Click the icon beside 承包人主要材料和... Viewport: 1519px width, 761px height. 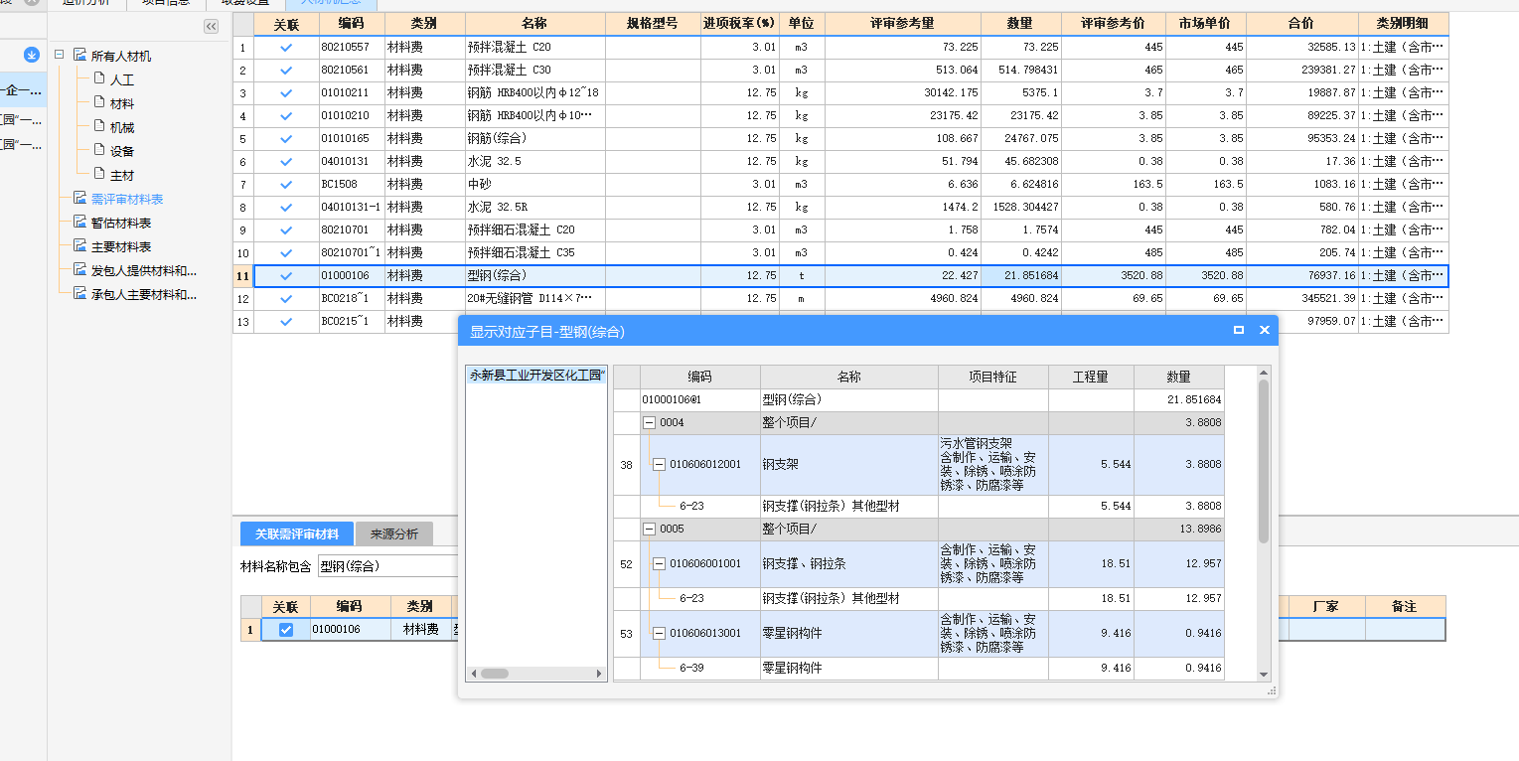79,294
